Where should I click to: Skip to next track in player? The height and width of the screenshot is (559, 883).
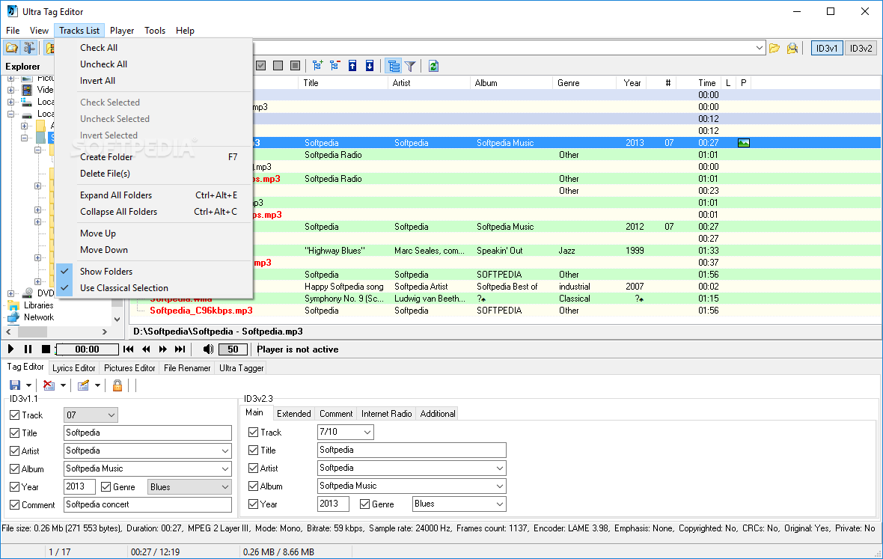[x=180, y=349]
